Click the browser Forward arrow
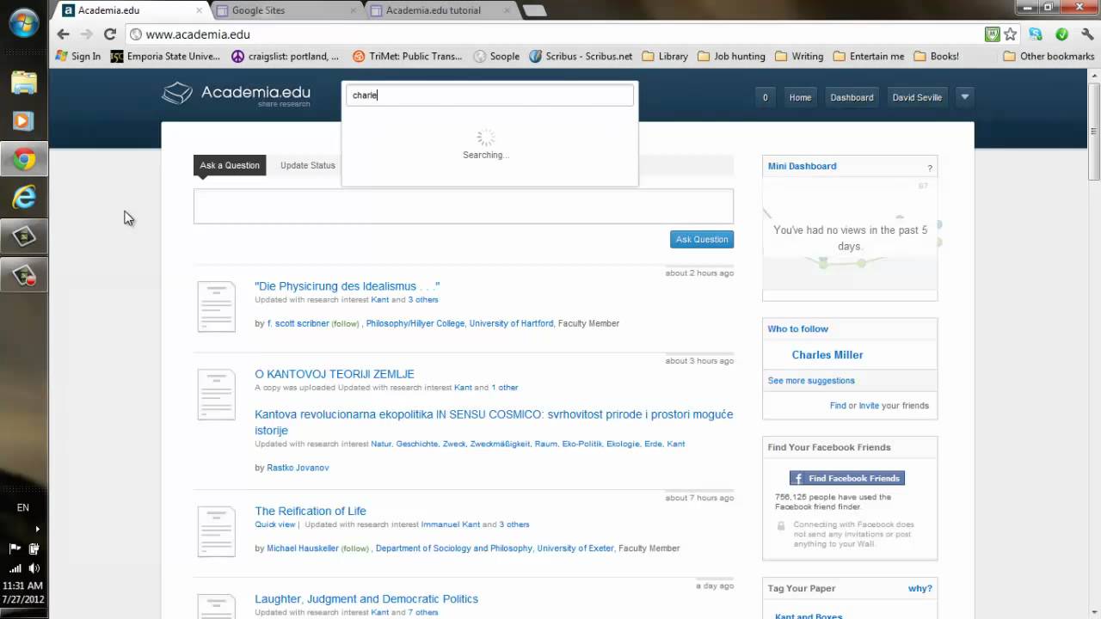1101x619 pixels. coord(86,34)
